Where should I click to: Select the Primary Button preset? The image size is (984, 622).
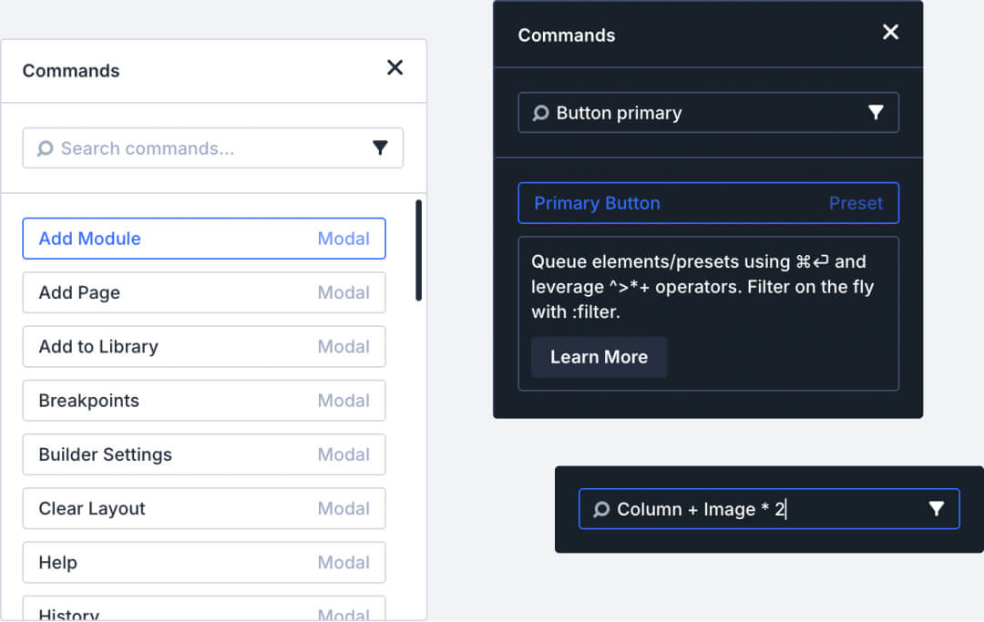pyautogui.click(x=708, y=202)
